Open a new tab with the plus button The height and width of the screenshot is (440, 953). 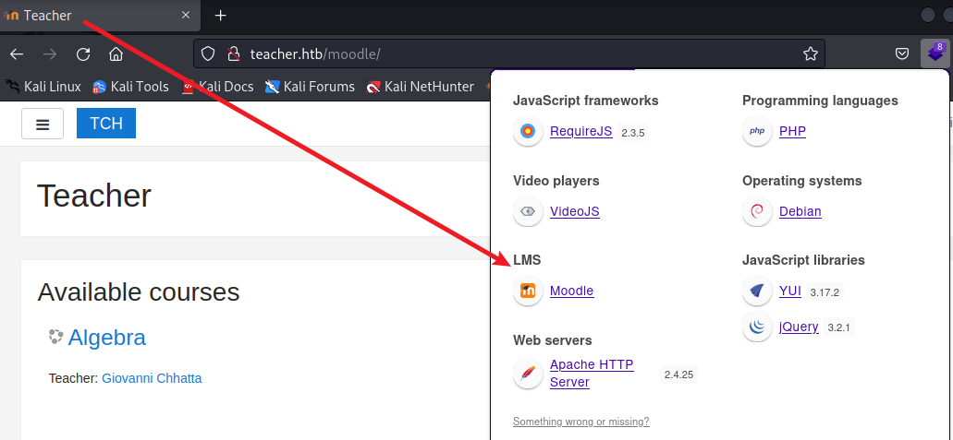[x=221, y=15]
